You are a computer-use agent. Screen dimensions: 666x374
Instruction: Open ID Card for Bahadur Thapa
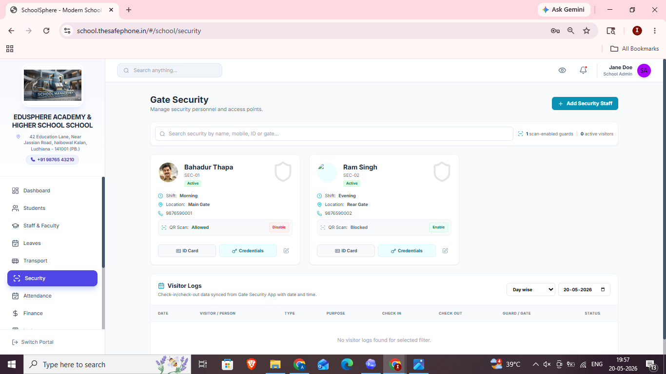tap(187, 251)
